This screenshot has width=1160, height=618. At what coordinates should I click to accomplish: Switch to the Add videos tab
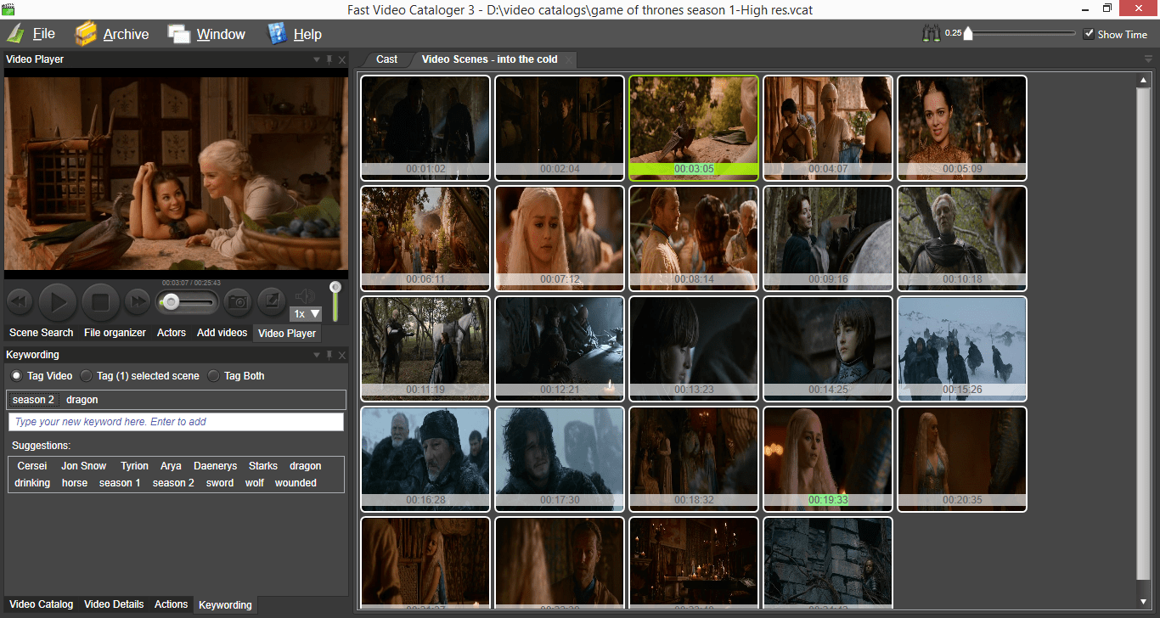coord(222,333)
